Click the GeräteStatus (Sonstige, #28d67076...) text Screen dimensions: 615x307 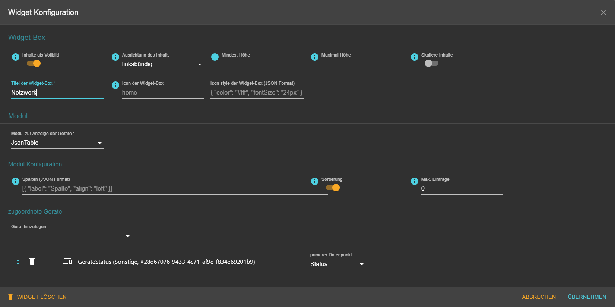(167, 262)
